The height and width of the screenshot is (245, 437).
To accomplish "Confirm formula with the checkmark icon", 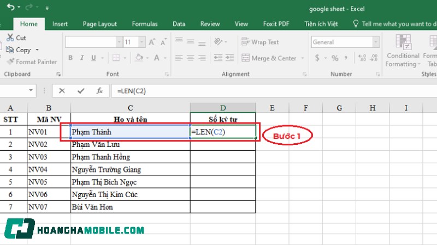I will [x=81, y=91].
